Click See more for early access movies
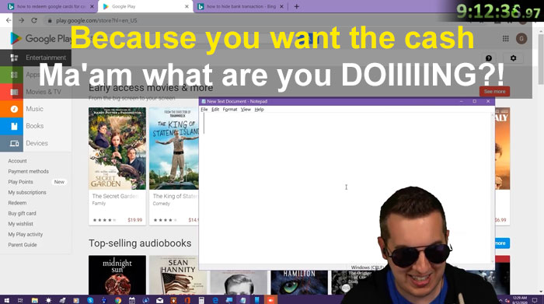544x304 pixels. pos(494,92)
